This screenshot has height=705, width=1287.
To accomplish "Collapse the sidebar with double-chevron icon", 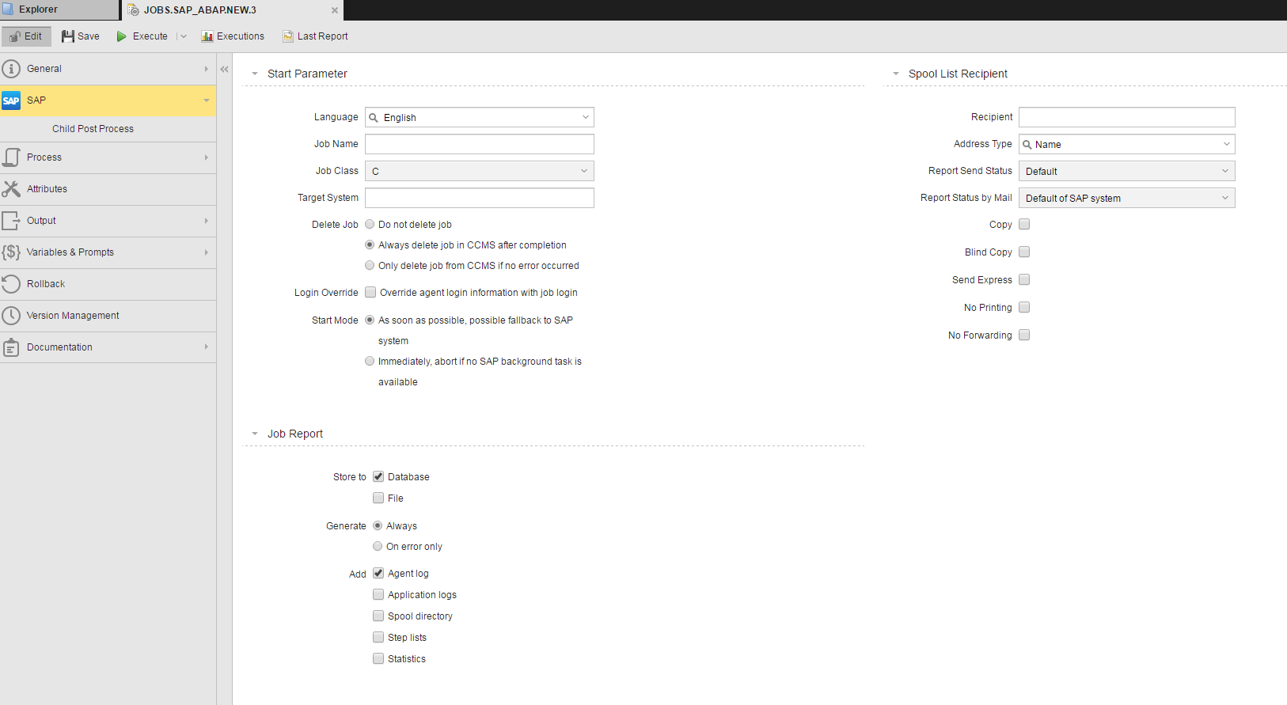I will [x=224, y=70].
